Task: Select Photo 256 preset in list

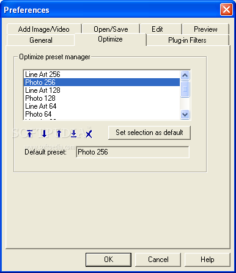Action: [x=101, y=82]
